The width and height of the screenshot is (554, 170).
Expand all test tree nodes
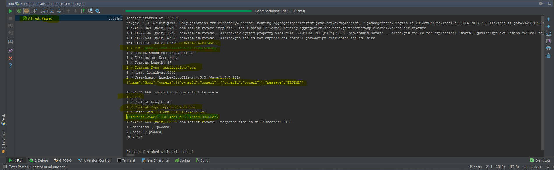pyautogui.click(x=52, y=11)
